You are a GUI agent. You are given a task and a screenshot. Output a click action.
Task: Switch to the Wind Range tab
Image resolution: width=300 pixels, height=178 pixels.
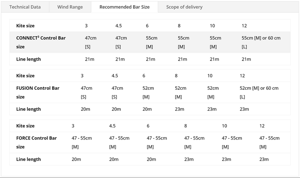point(70,7)
